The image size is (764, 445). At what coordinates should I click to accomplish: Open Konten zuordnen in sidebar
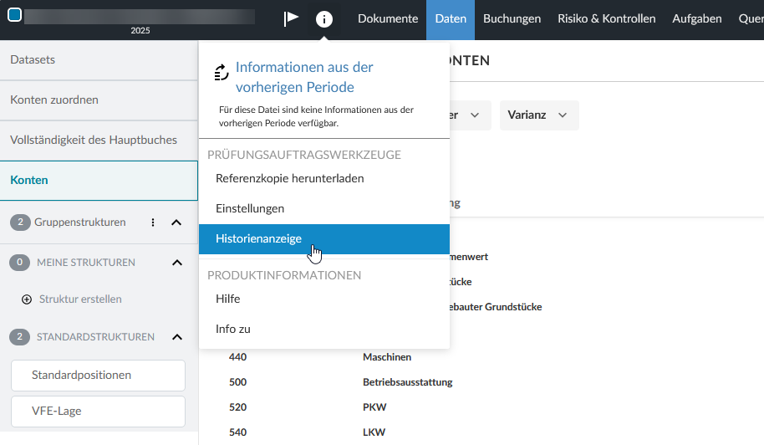pos(99,100)
